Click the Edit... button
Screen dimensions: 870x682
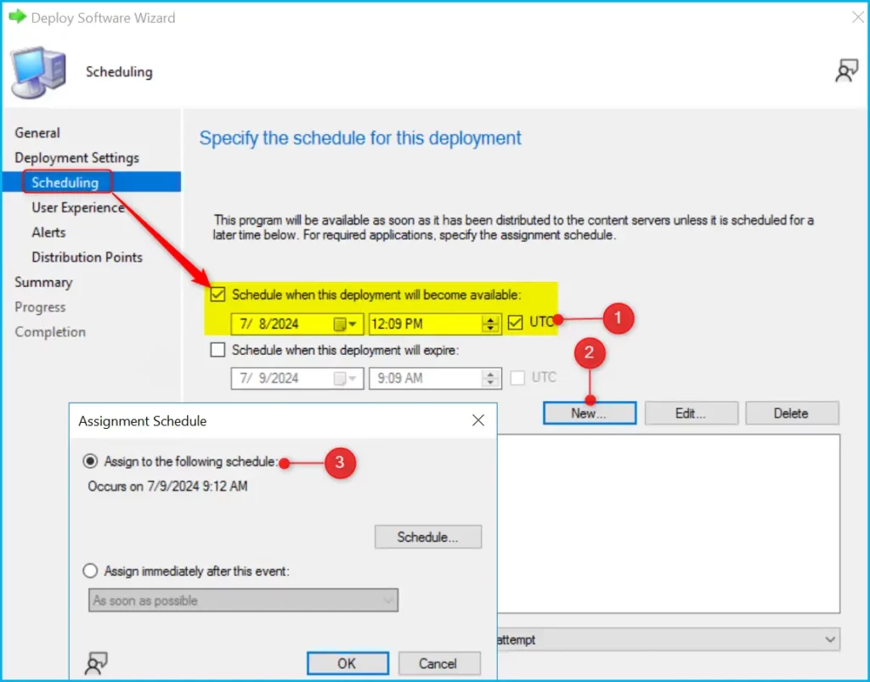692,413
